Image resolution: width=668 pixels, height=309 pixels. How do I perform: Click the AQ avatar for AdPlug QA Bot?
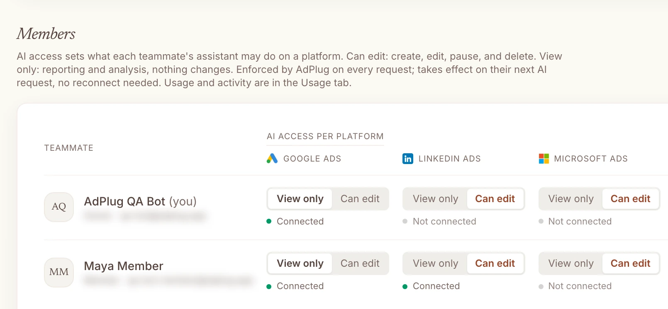[x=59, y=207]
